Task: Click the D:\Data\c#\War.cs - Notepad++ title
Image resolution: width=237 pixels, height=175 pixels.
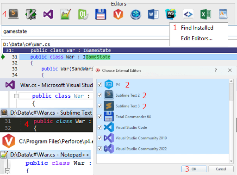Action: (50, 155)
